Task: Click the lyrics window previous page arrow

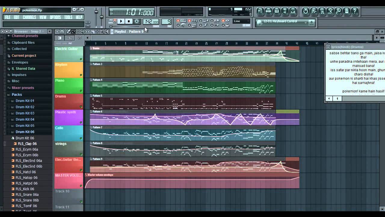Action: [329, 99]
